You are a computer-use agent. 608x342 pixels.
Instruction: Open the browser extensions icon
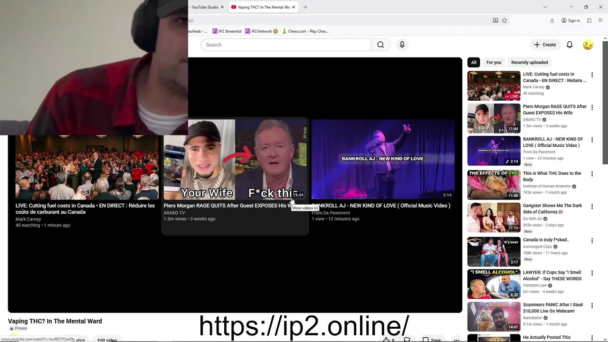(x=589, y=20)
